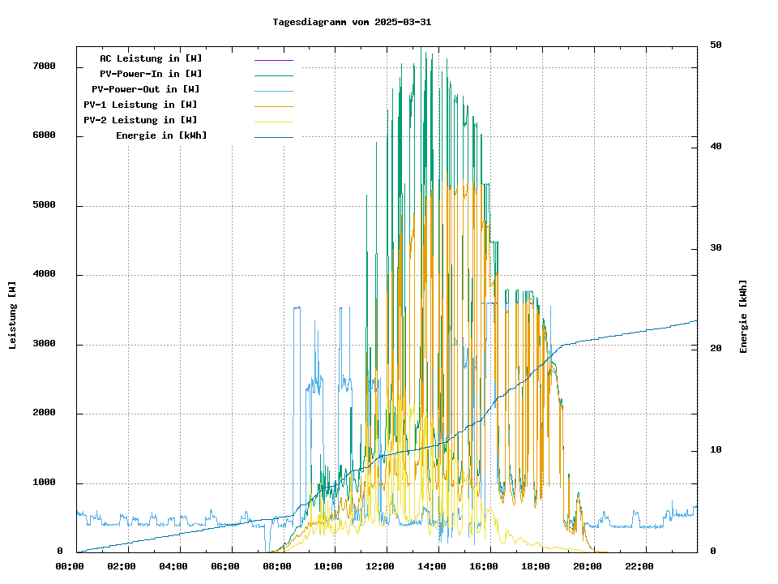The width and height of the screenshot is (778, 584).
Task: Select the AC Leistung legend label
Action: (x=151, y=58)
